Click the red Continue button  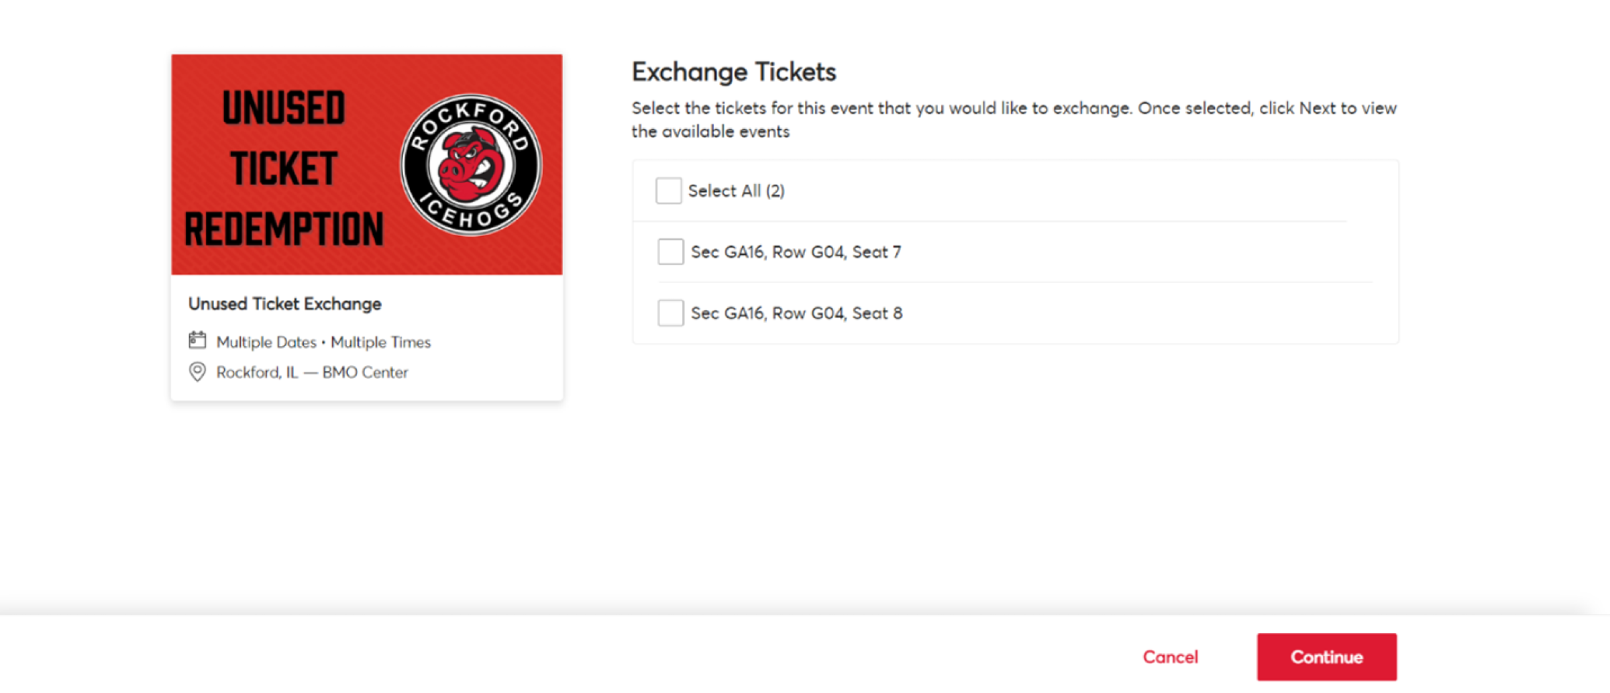[x=1326, y=657]
